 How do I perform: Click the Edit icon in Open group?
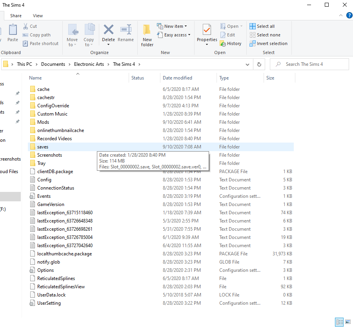pos(223,35)
